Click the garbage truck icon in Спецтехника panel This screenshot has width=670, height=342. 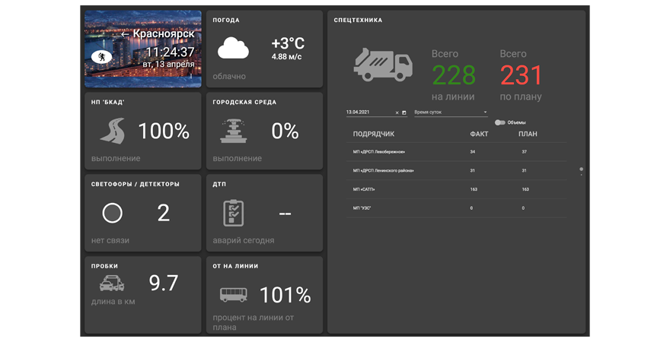(383, 64)
